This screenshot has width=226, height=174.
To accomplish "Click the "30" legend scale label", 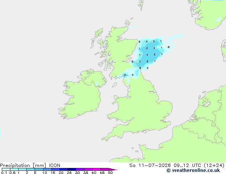I will click(77, 173).
